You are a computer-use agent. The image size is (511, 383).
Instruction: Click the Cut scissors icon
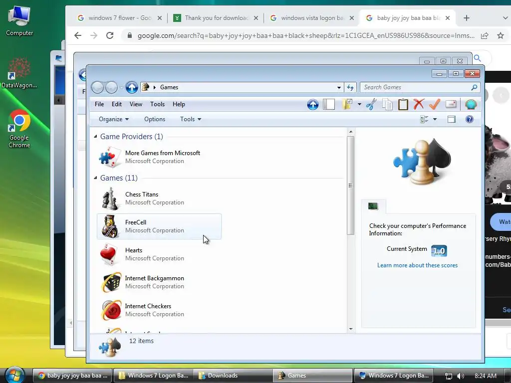[371, 104]
